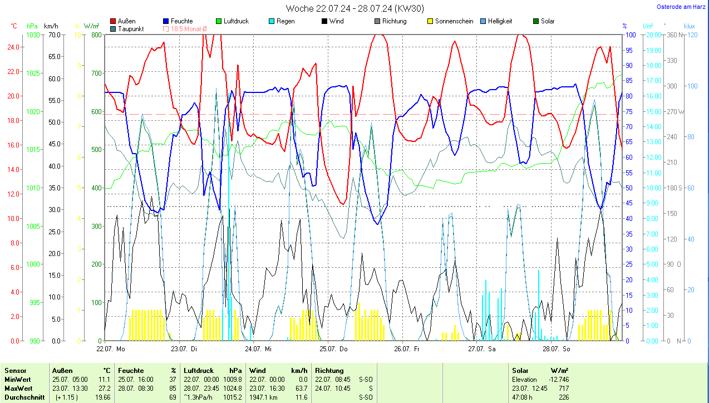Click the Solar W/m² table header

[x=540, y=370]
